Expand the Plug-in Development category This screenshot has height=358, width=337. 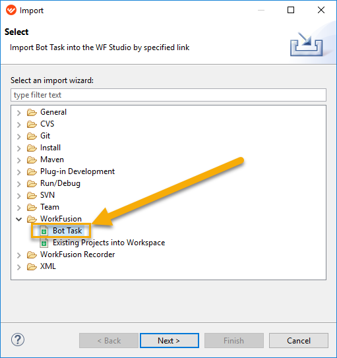click(19, 172)
